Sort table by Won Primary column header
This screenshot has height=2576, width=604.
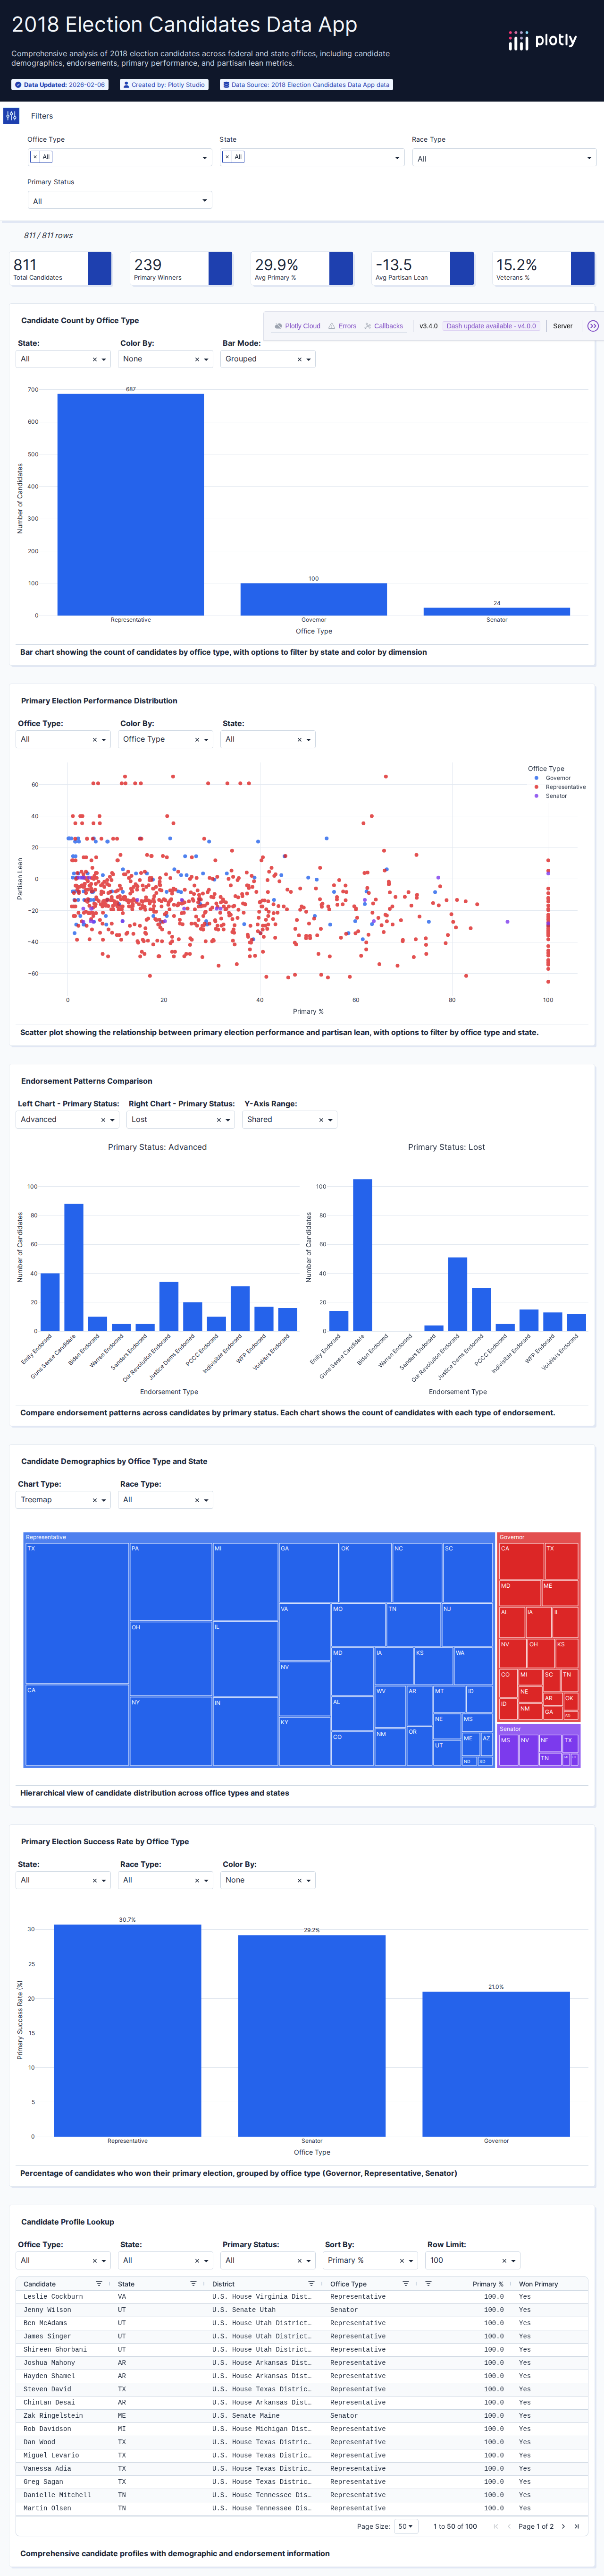tap(538, 2284)
